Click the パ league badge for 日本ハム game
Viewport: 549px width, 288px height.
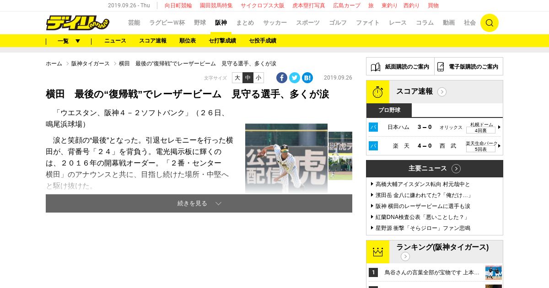coord(373,127)
